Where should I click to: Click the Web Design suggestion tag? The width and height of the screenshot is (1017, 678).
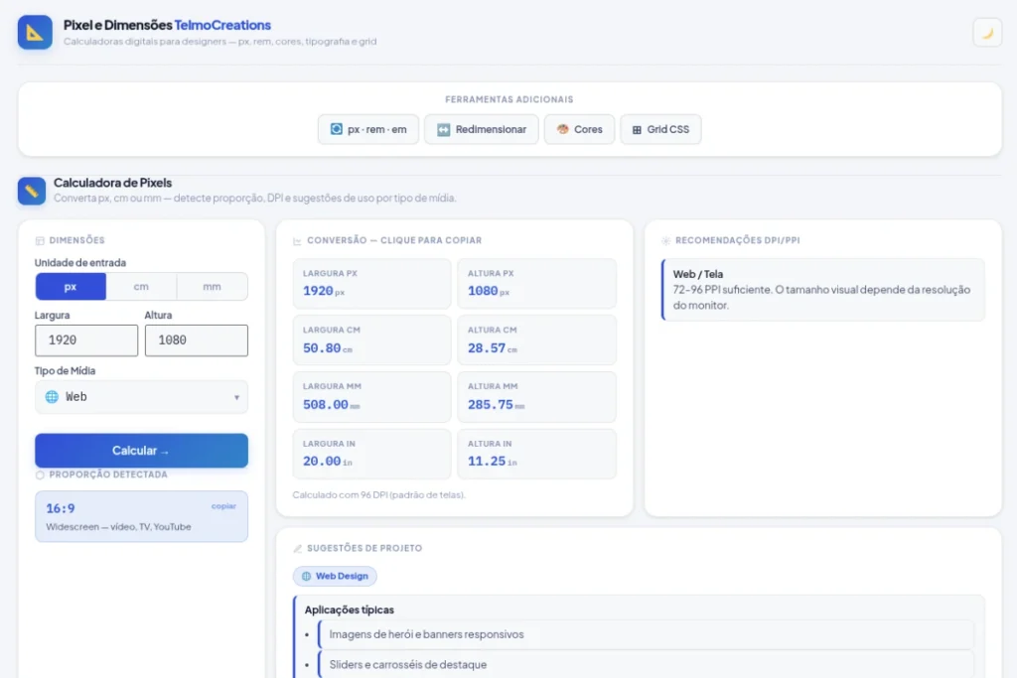tap(335, 576)
